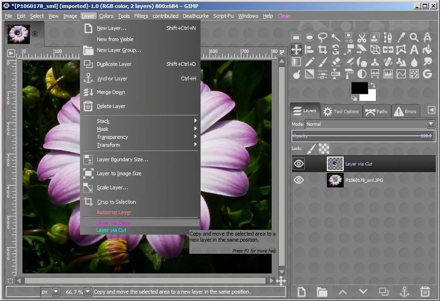
Task: Click Layer via Cut menu entry
Action: click(x=112, y=230)
